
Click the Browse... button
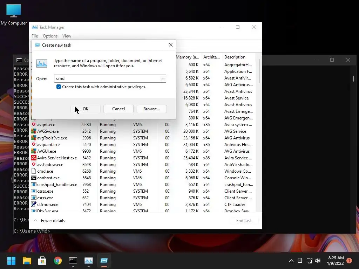[x=151, y=109]
